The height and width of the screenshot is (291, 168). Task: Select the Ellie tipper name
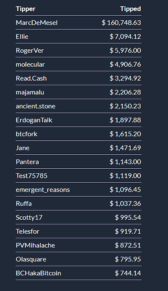coord(22,37)
